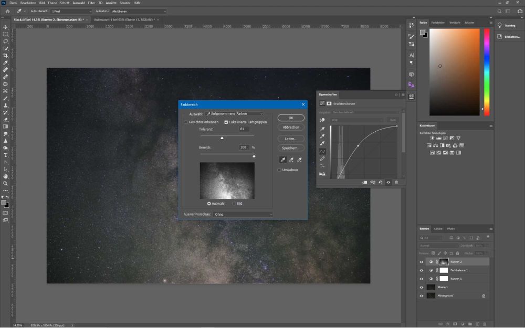Click the new layer icon at Layers panel bottom

[x=477, y=324]
